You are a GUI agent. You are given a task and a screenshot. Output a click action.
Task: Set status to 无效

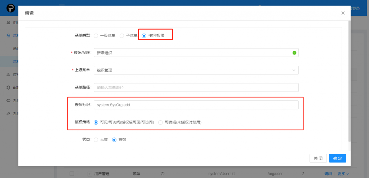[x=96, y=140]
